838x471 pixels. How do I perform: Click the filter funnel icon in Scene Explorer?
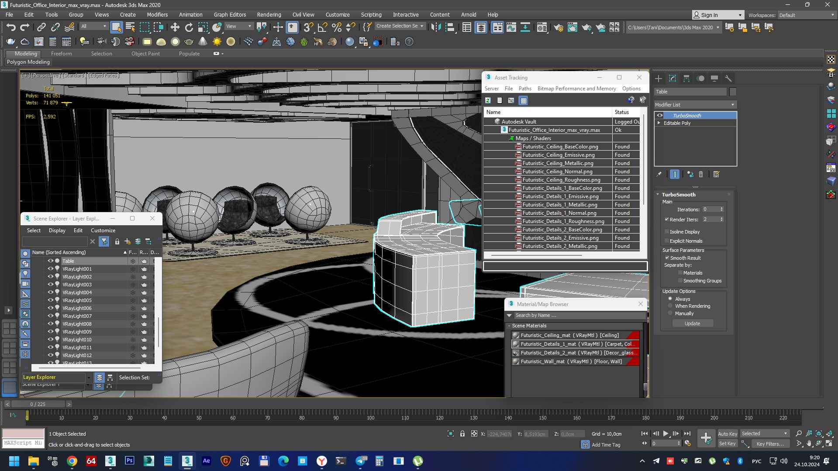click(x=104, y=241)
